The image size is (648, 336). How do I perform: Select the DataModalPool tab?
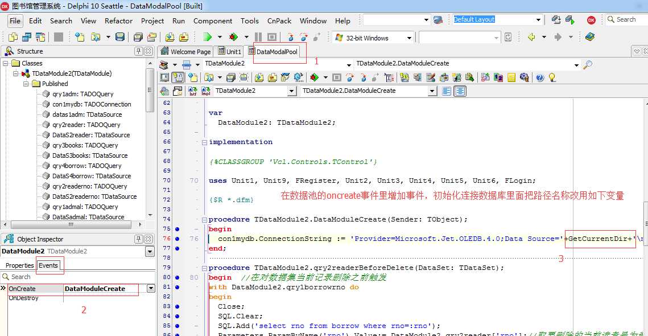[x=273, y=52]
